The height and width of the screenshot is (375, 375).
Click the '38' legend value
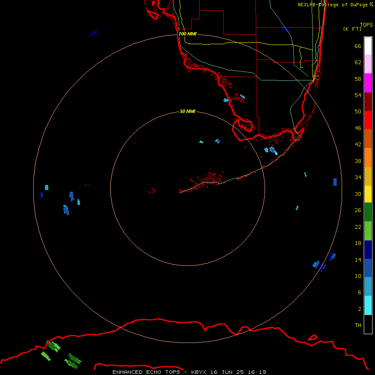coord(358,161)
